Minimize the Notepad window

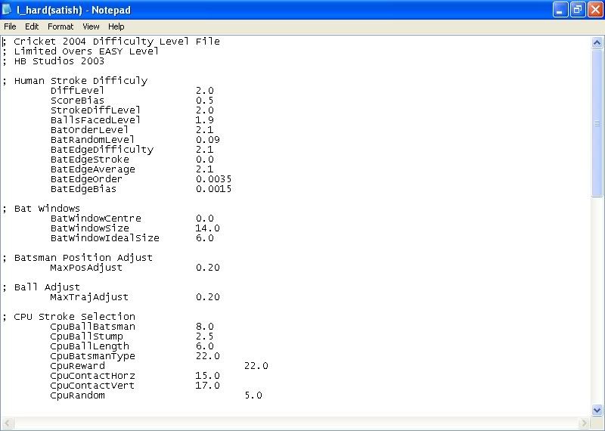pyautogui.click(x=560, y=10)
